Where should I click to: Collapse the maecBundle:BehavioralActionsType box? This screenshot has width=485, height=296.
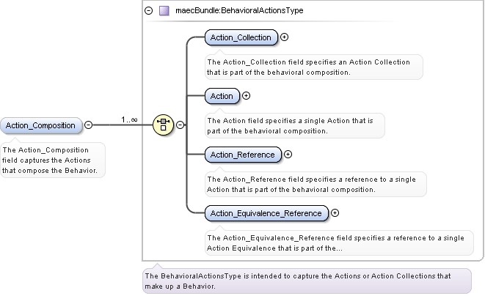pyautogui.click(x=149, y=11)
